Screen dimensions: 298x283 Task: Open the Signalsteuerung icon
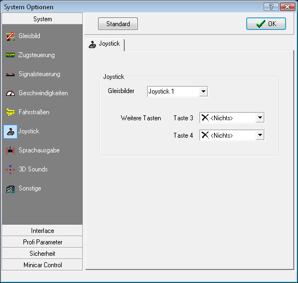coord(10,74)
